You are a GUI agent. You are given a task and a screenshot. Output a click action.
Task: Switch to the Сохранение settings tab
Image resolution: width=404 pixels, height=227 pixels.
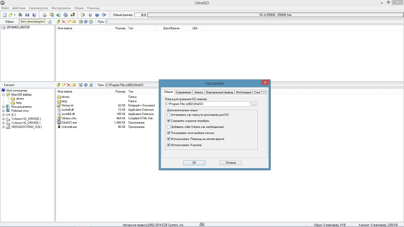(x=183, y=92)
